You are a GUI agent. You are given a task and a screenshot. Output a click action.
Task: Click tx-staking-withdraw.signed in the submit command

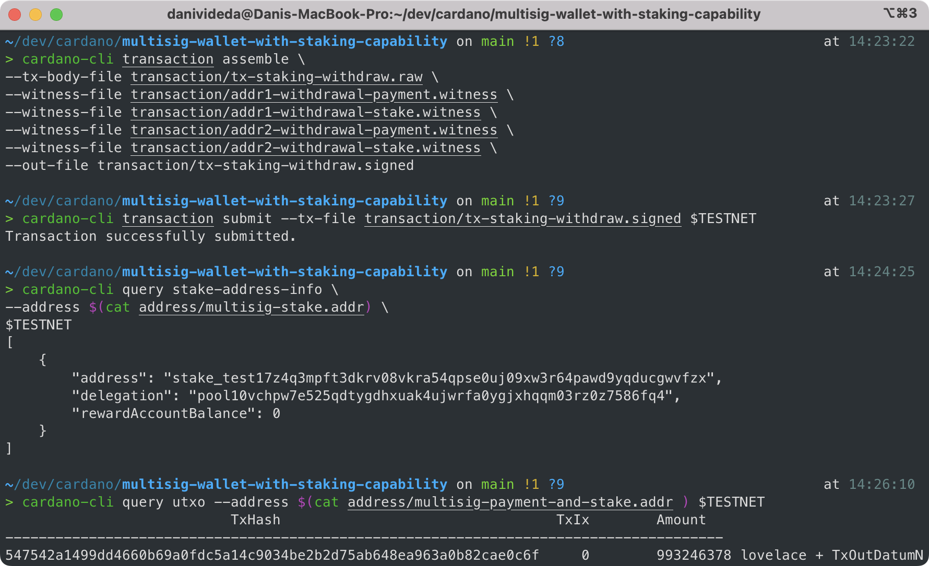523,219
